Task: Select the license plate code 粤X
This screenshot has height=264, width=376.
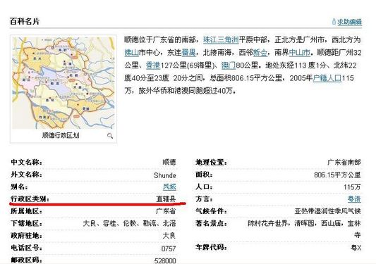Action: tap(356, 248)
